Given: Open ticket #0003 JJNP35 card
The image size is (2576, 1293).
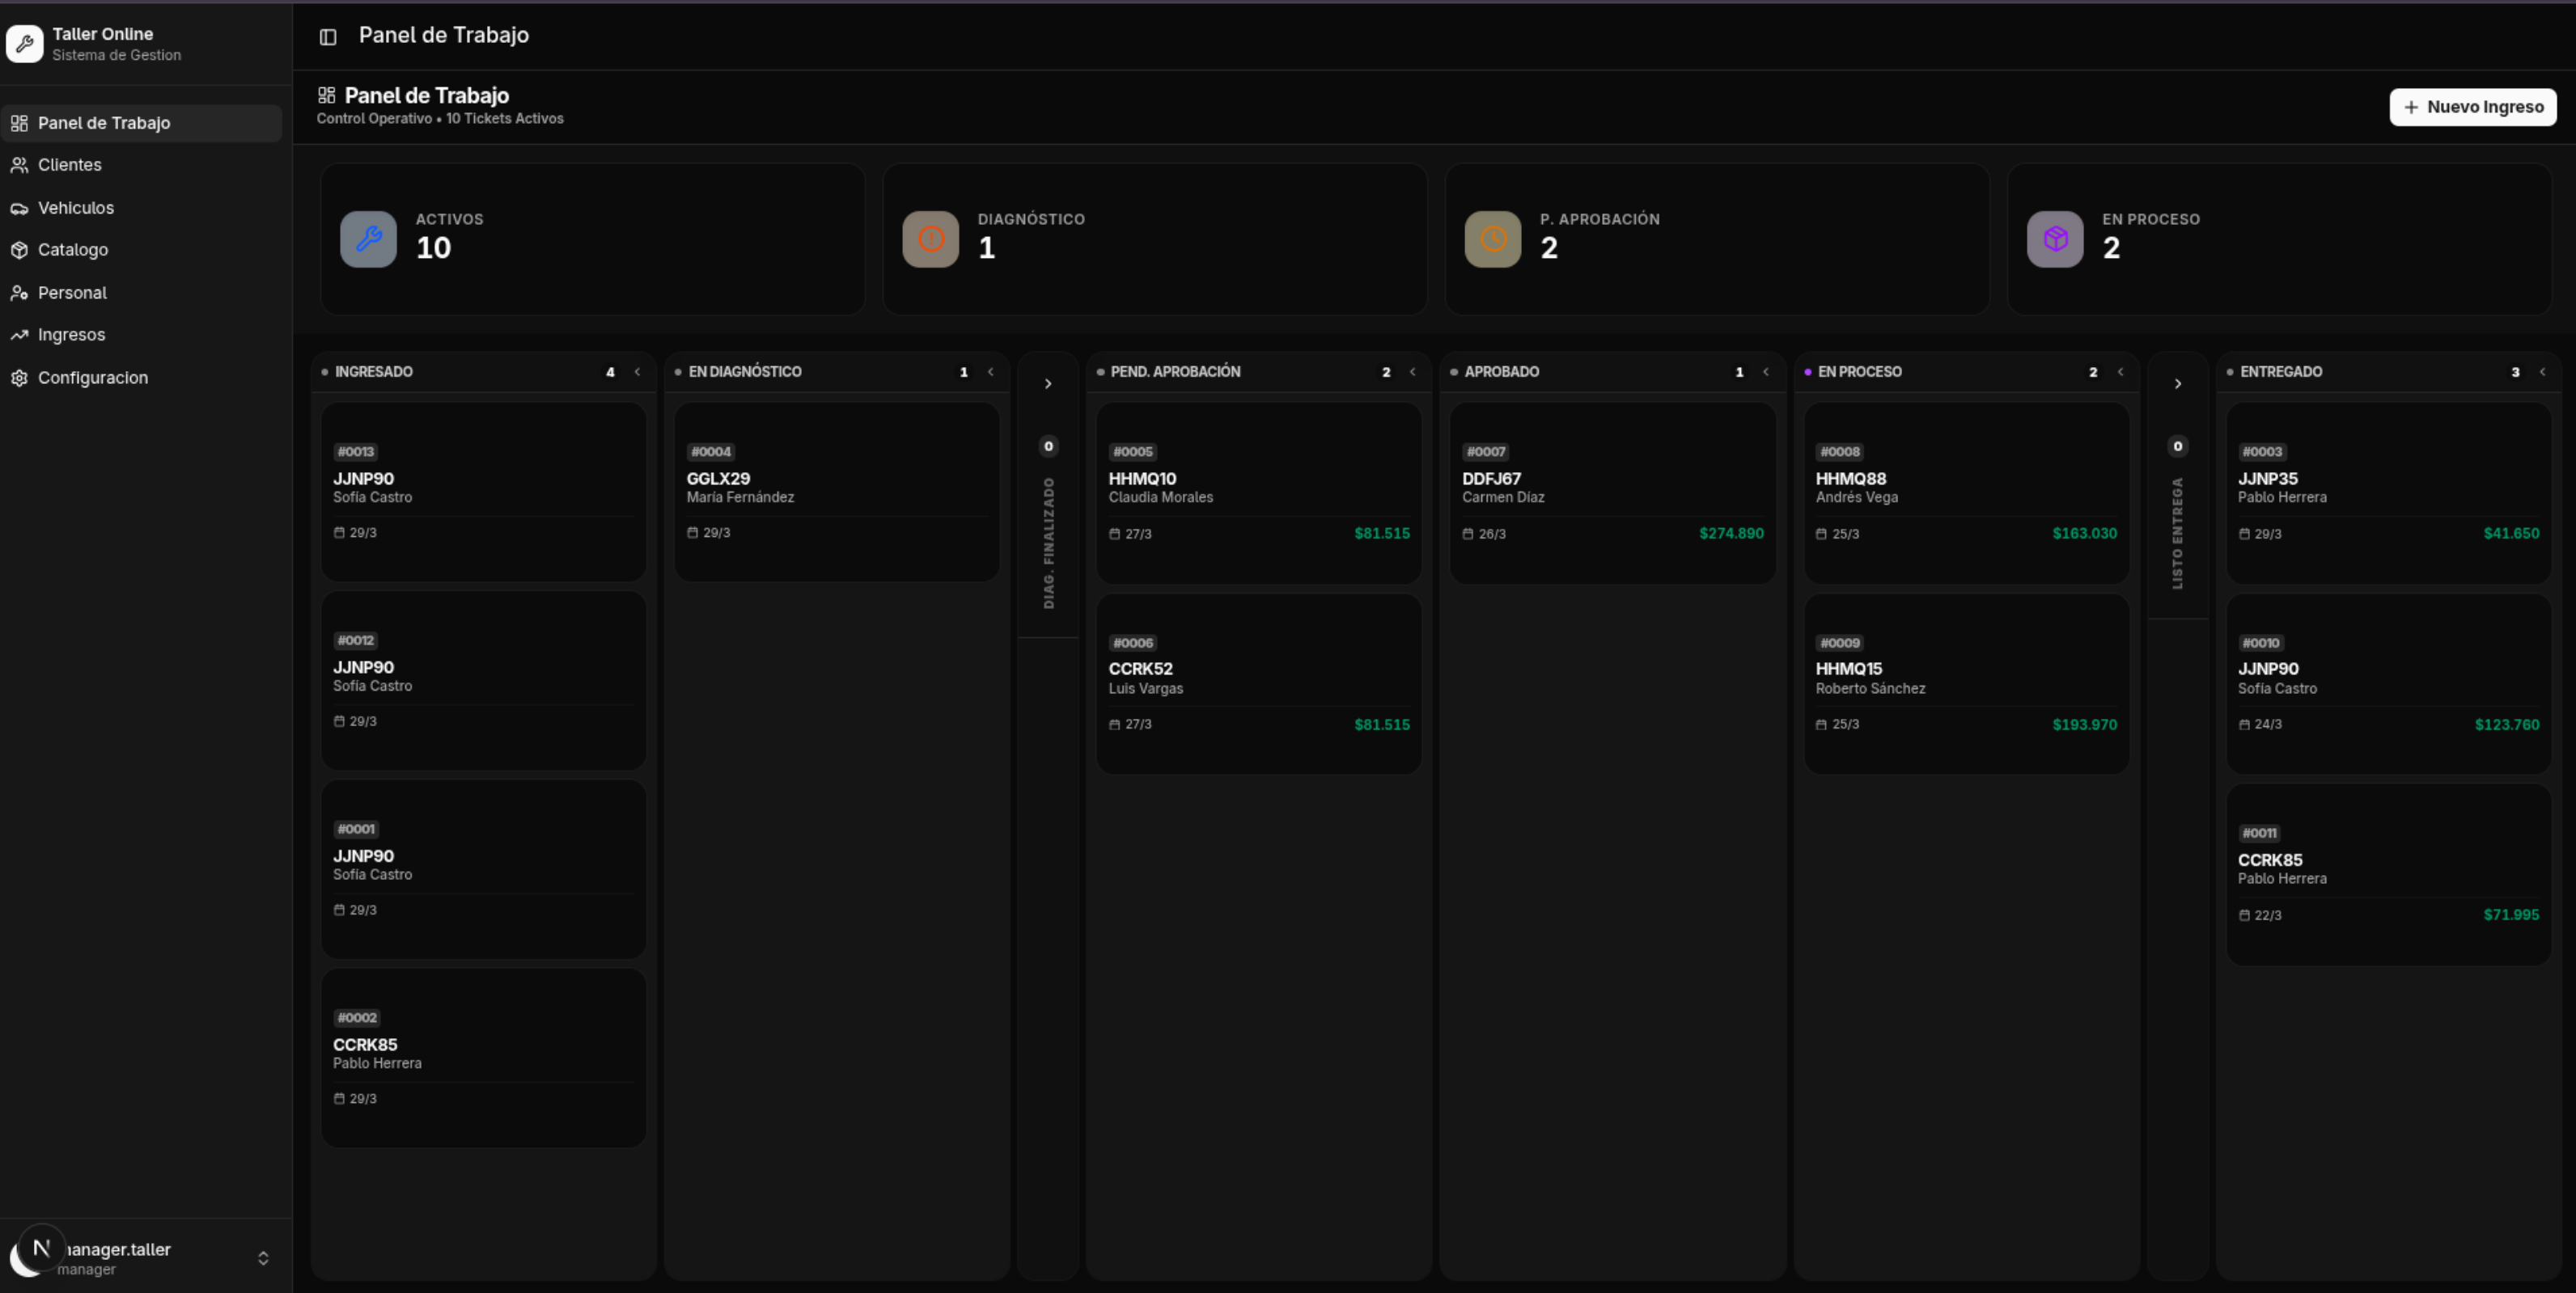Looking at the screenshot, I should 2388,492.
